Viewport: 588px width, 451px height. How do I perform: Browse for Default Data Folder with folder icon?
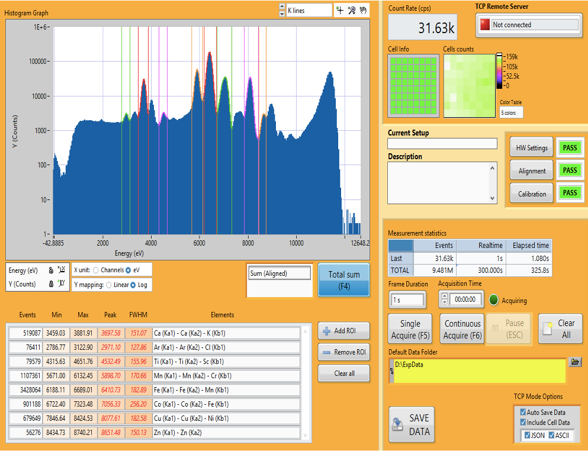coord(575,362)
